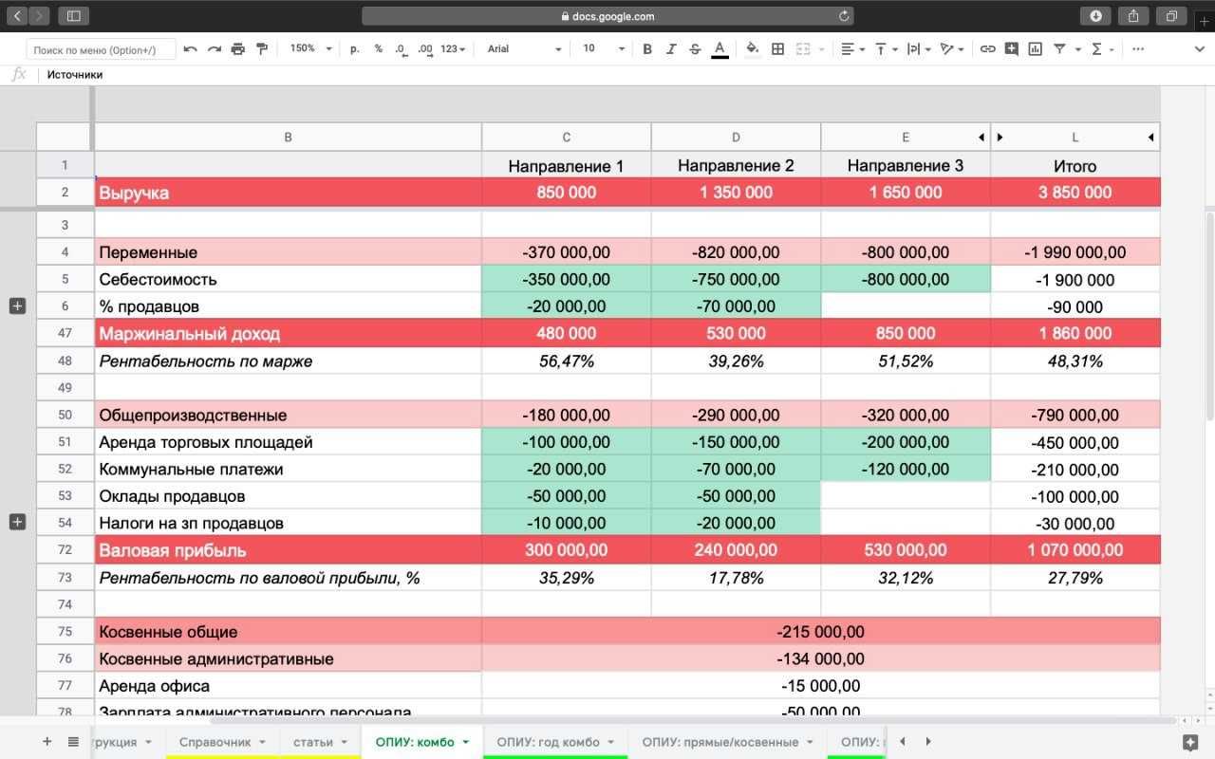Click the menu search field
The height and width of the screenshot is (759, 1215).
coord(102,49)
